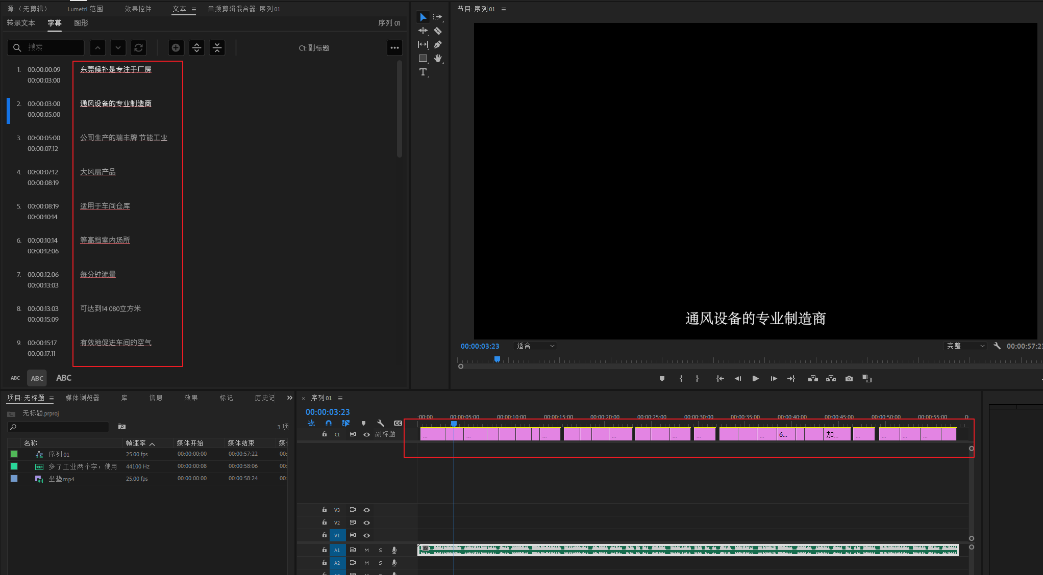Click the split caption icon
1043x575 pixels.
(196, 47)
